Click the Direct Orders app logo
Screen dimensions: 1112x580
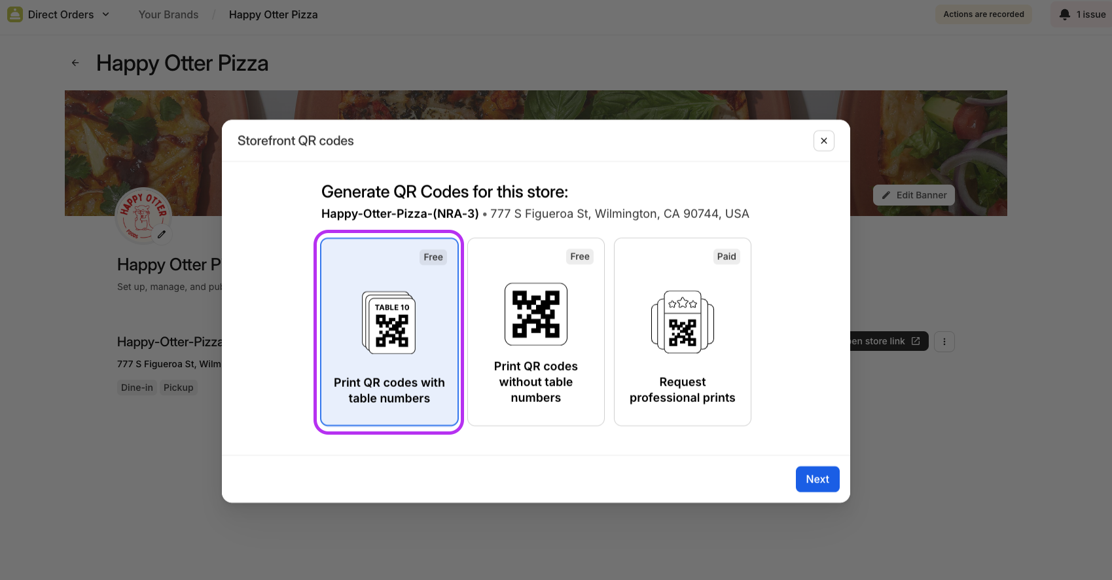click(x=14, y=14)
